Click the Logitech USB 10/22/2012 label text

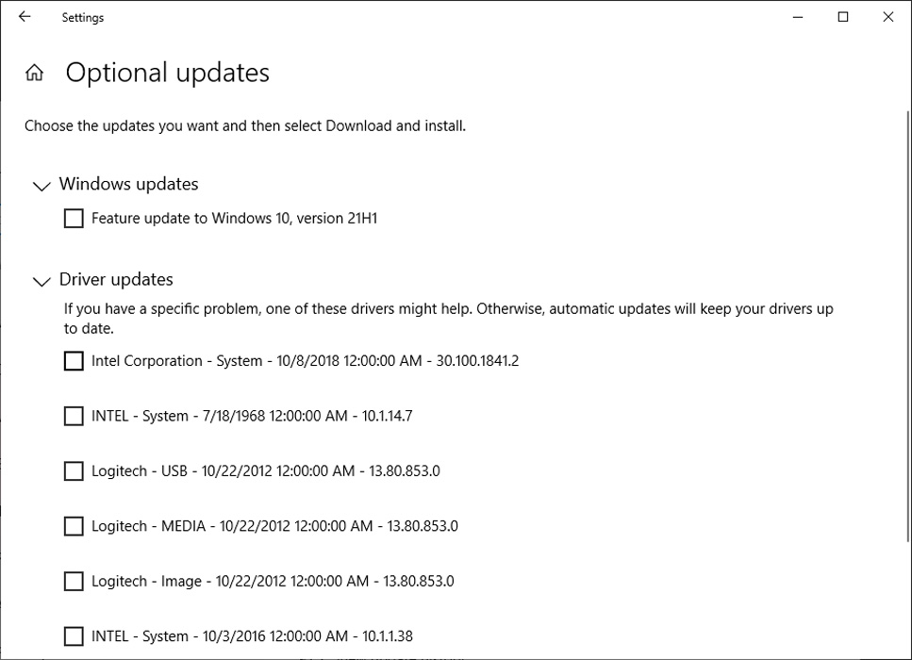(266, 471)
